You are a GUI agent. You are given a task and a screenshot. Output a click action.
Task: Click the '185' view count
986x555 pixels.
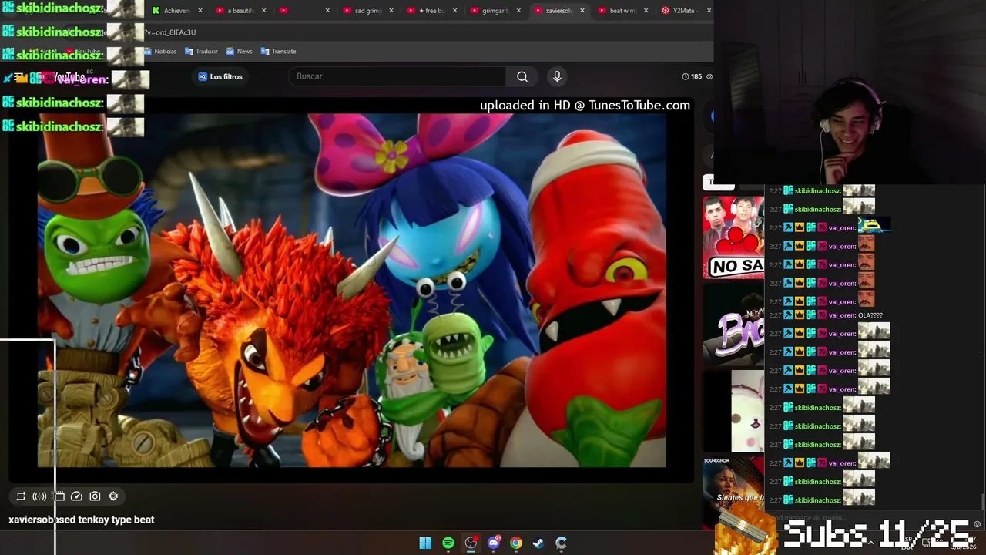[696, 76]
